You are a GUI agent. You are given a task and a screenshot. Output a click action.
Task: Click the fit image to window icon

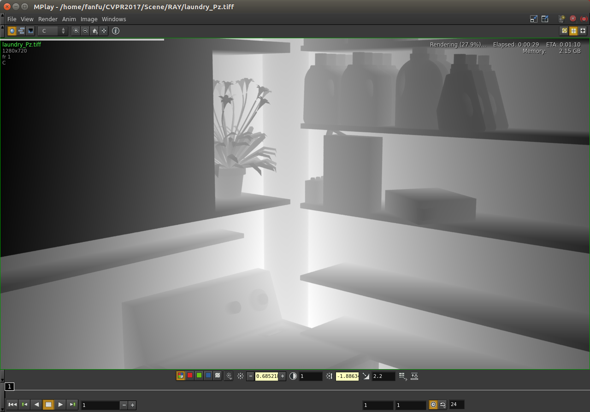[x=104, y=31]
